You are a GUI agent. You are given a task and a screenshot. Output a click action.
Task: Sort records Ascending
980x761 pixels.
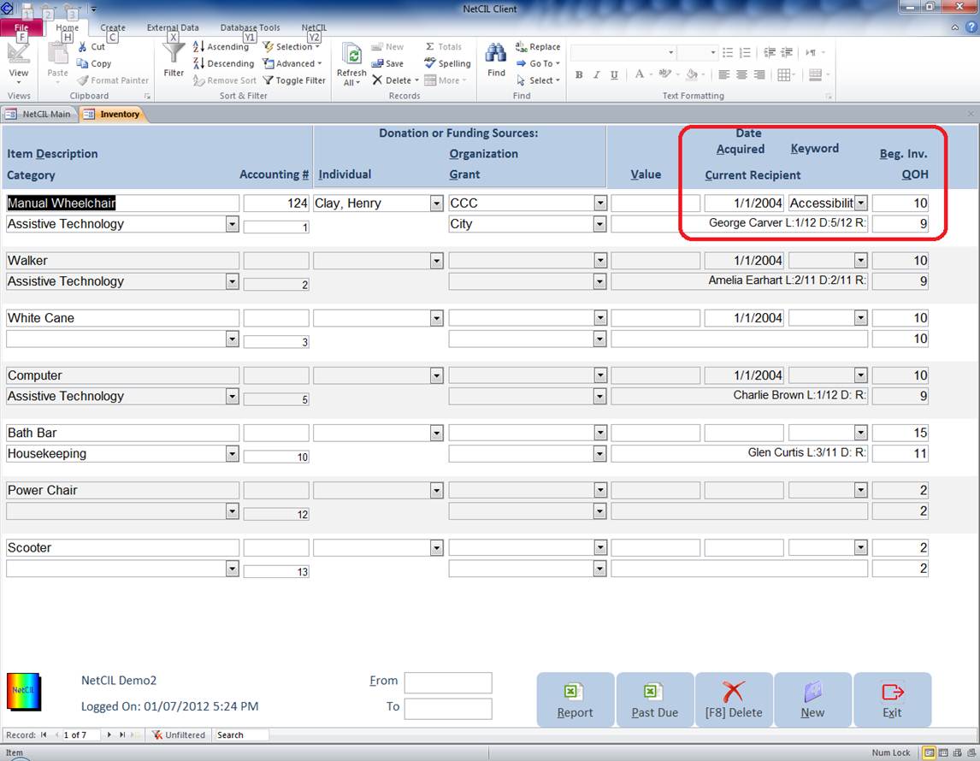click(x=221, y=46)
